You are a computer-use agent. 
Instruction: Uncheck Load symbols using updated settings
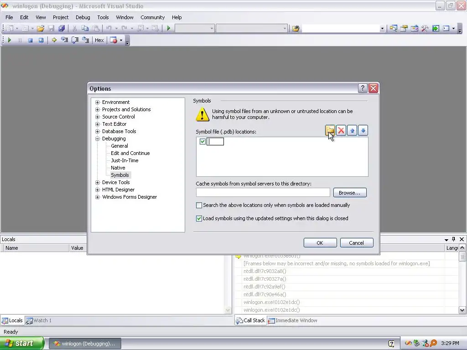(x=199, y=218)
